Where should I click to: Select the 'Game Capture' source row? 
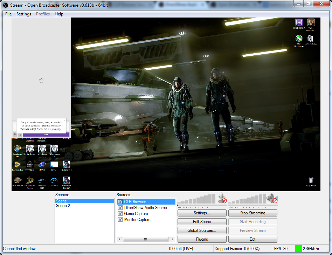[146, 213]
